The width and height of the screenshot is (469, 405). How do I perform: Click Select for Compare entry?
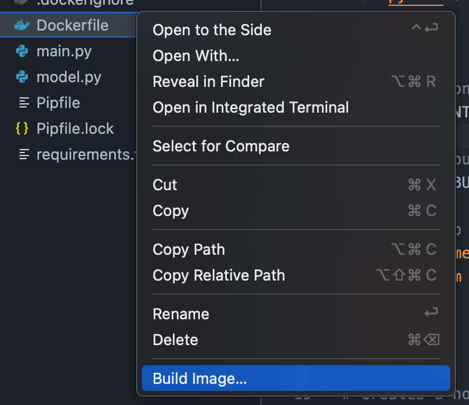(221, 146)
